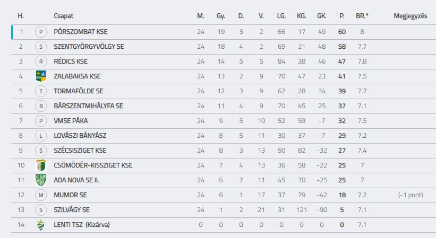
Task: Click Pórszombat KSE circular P badge
Action: [41, 32]
